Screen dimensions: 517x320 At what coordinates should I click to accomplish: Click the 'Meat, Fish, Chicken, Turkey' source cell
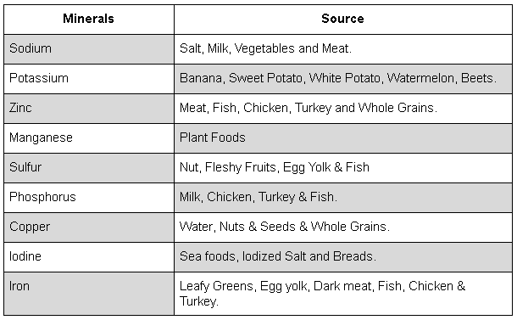(x=343, y=109)
